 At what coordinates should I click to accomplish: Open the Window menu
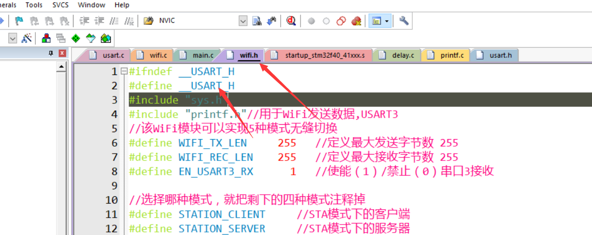[91, 5]
